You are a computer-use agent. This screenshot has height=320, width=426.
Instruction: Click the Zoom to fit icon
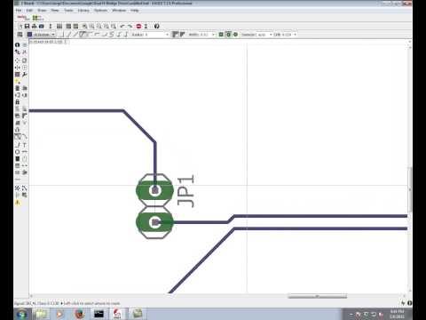tap(84, 26)
